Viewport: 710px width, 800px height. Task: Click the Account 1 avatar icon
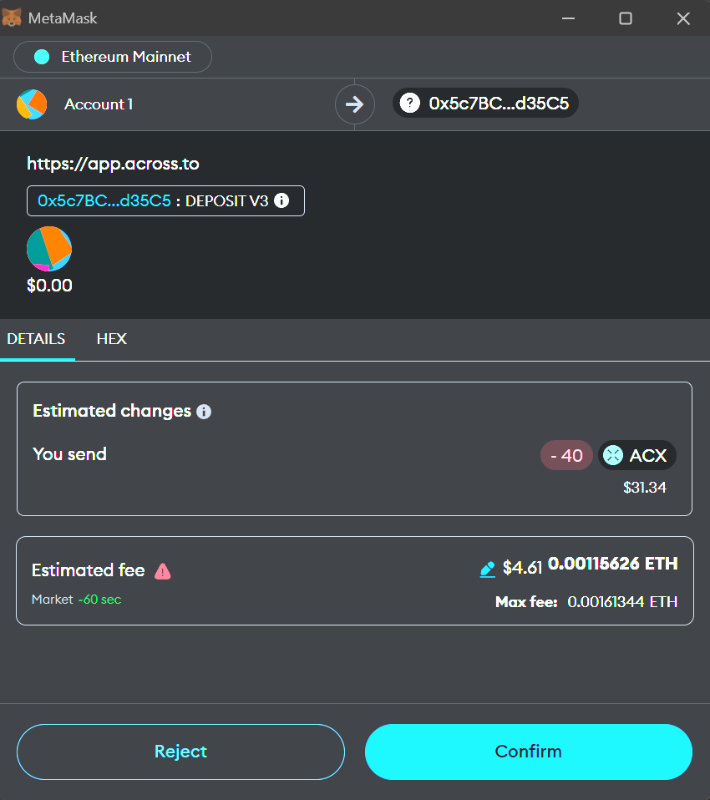point(32,104)
